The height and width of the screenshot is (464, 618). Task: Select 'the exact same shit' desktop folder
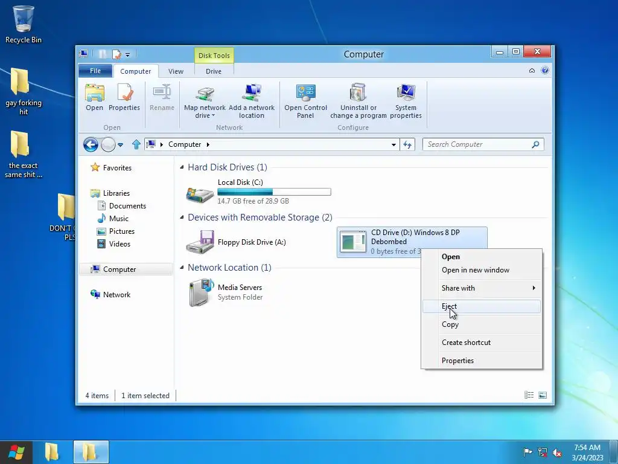(x=24, y=154)
